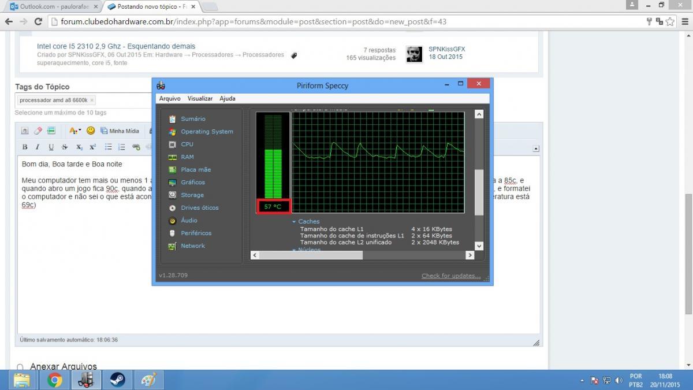The image size is (693, 390).
Task: Click the Periféricos mouse icon
Action: (172, 233)
